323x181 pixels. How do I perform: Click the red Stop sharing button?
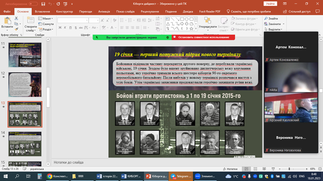point(203,38)
